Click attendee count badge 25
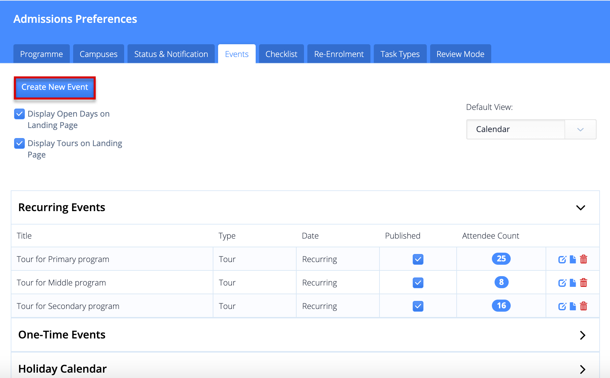This screenshot has width=610, height=378. point(501,259)
